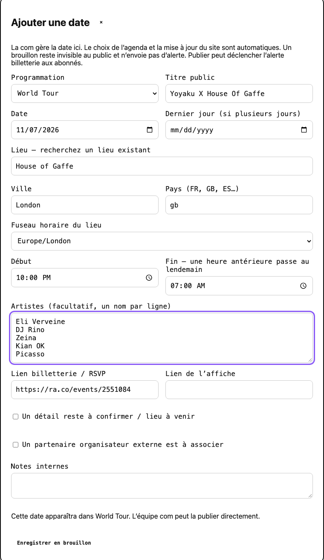Edit the Pays field containing gb

[239, 205]
